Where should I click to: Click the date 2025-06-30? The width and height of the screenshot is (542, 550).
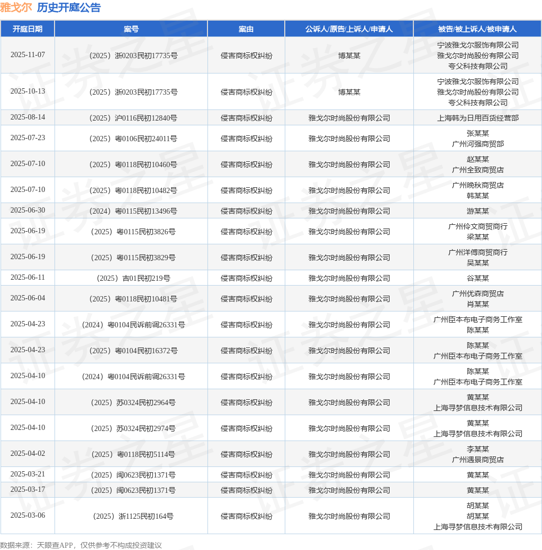28,210
